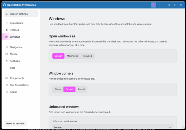Click the Windows stacked-windows icon
This screenshot has height=130, width=186.
[7, 37]
